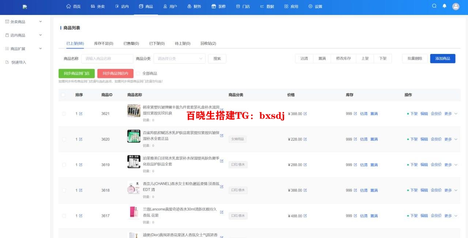Click the green 同步商品到门店 button

pyautogui.click(x=76, y=73)
